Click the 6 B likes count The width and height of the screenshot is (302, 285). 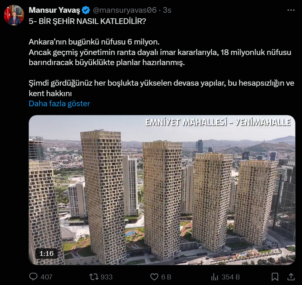click(x=166, y=277)
